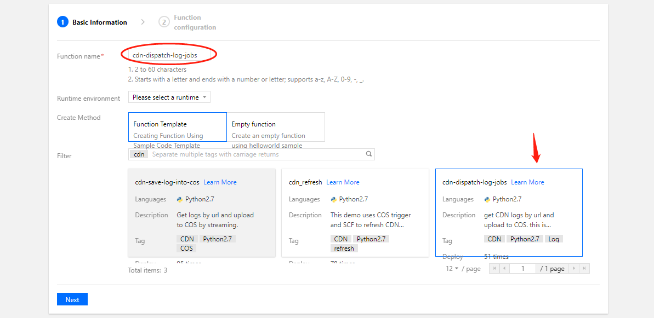Image resolution: width=654 pixels, height=318 pixels.
Task: Go to previous page pagination arrow
Action: (504, 269)
